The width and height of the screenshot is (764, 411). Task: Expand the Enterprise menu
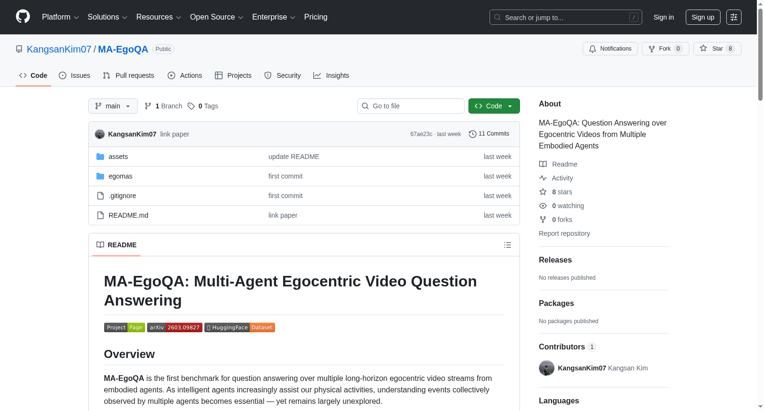pos(274,17)
